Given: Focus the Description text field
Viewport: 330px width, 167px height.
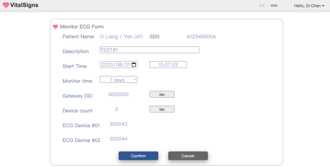Looking at the screenshot, I should coord(150,50).
